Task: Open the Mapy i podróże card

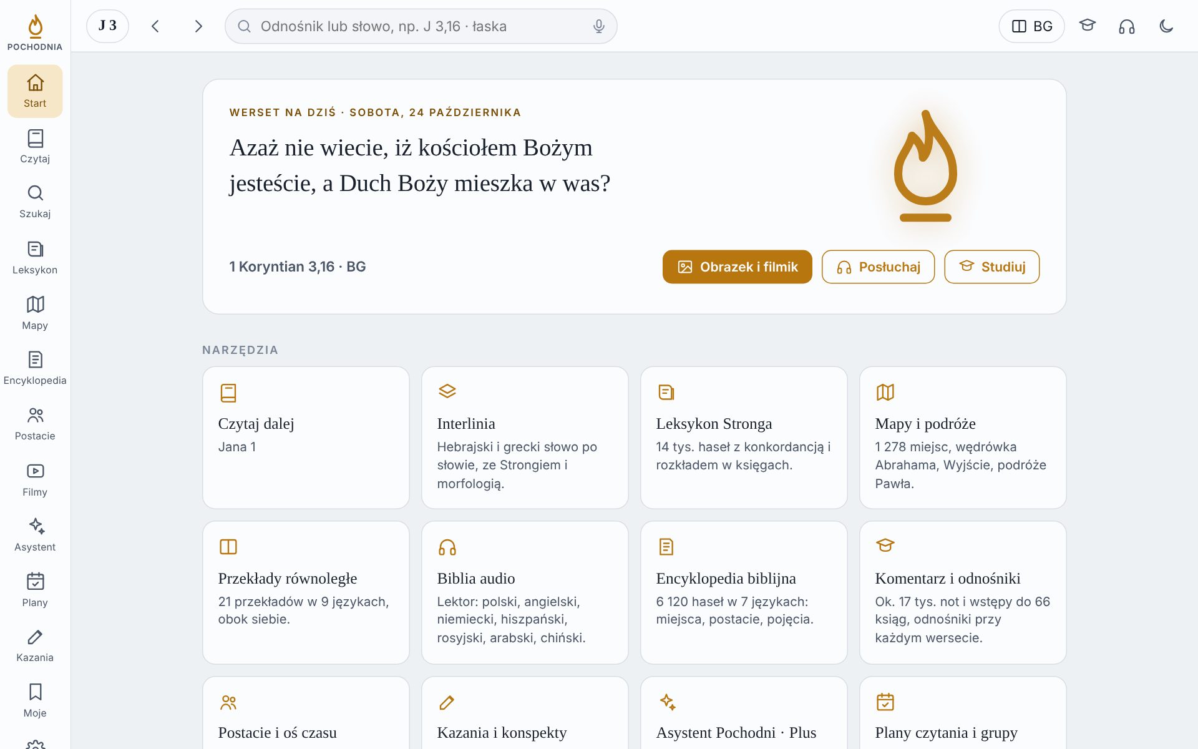Action: (x=963, y=438)
